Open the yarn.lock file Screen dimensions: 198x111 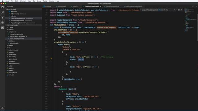[x=11, y=75]
